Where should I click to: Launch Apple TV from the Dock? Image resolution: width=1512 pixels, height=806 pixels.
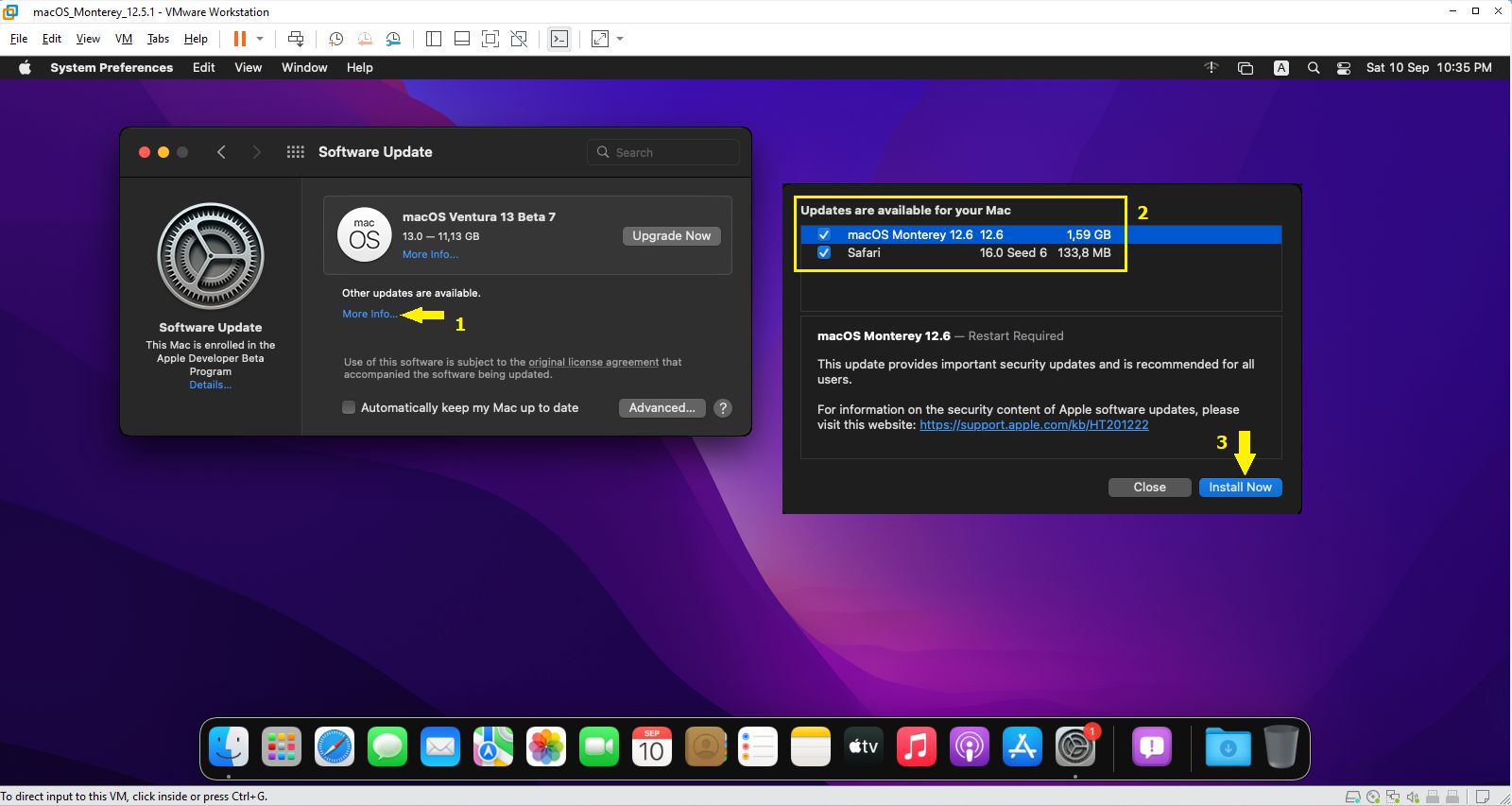click(x=864, y=747)
